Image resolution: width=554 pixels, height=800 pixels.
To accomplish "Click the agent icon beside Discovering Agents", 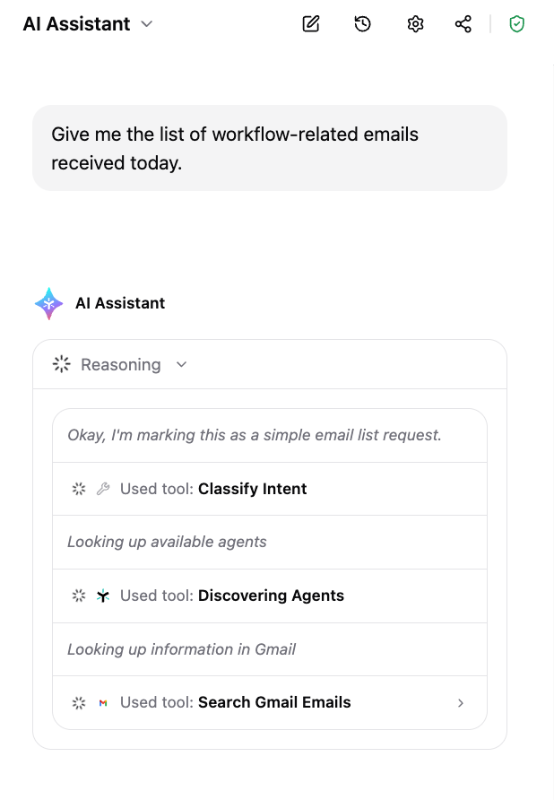I will [x=103, y=596].
